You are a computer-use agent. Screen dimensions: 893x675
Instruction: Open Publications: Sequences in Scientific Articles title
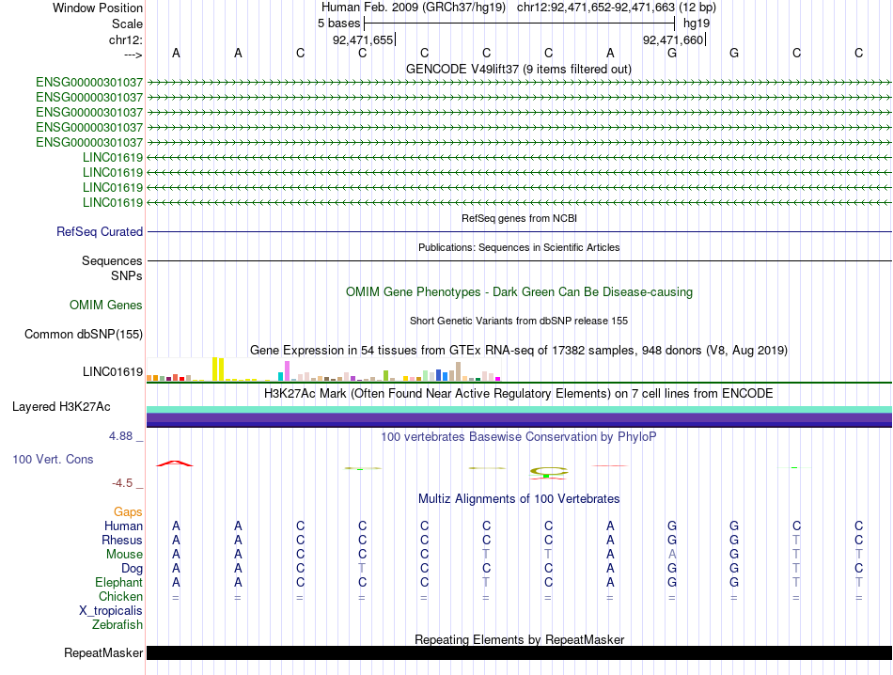click(x=519, y=247)
